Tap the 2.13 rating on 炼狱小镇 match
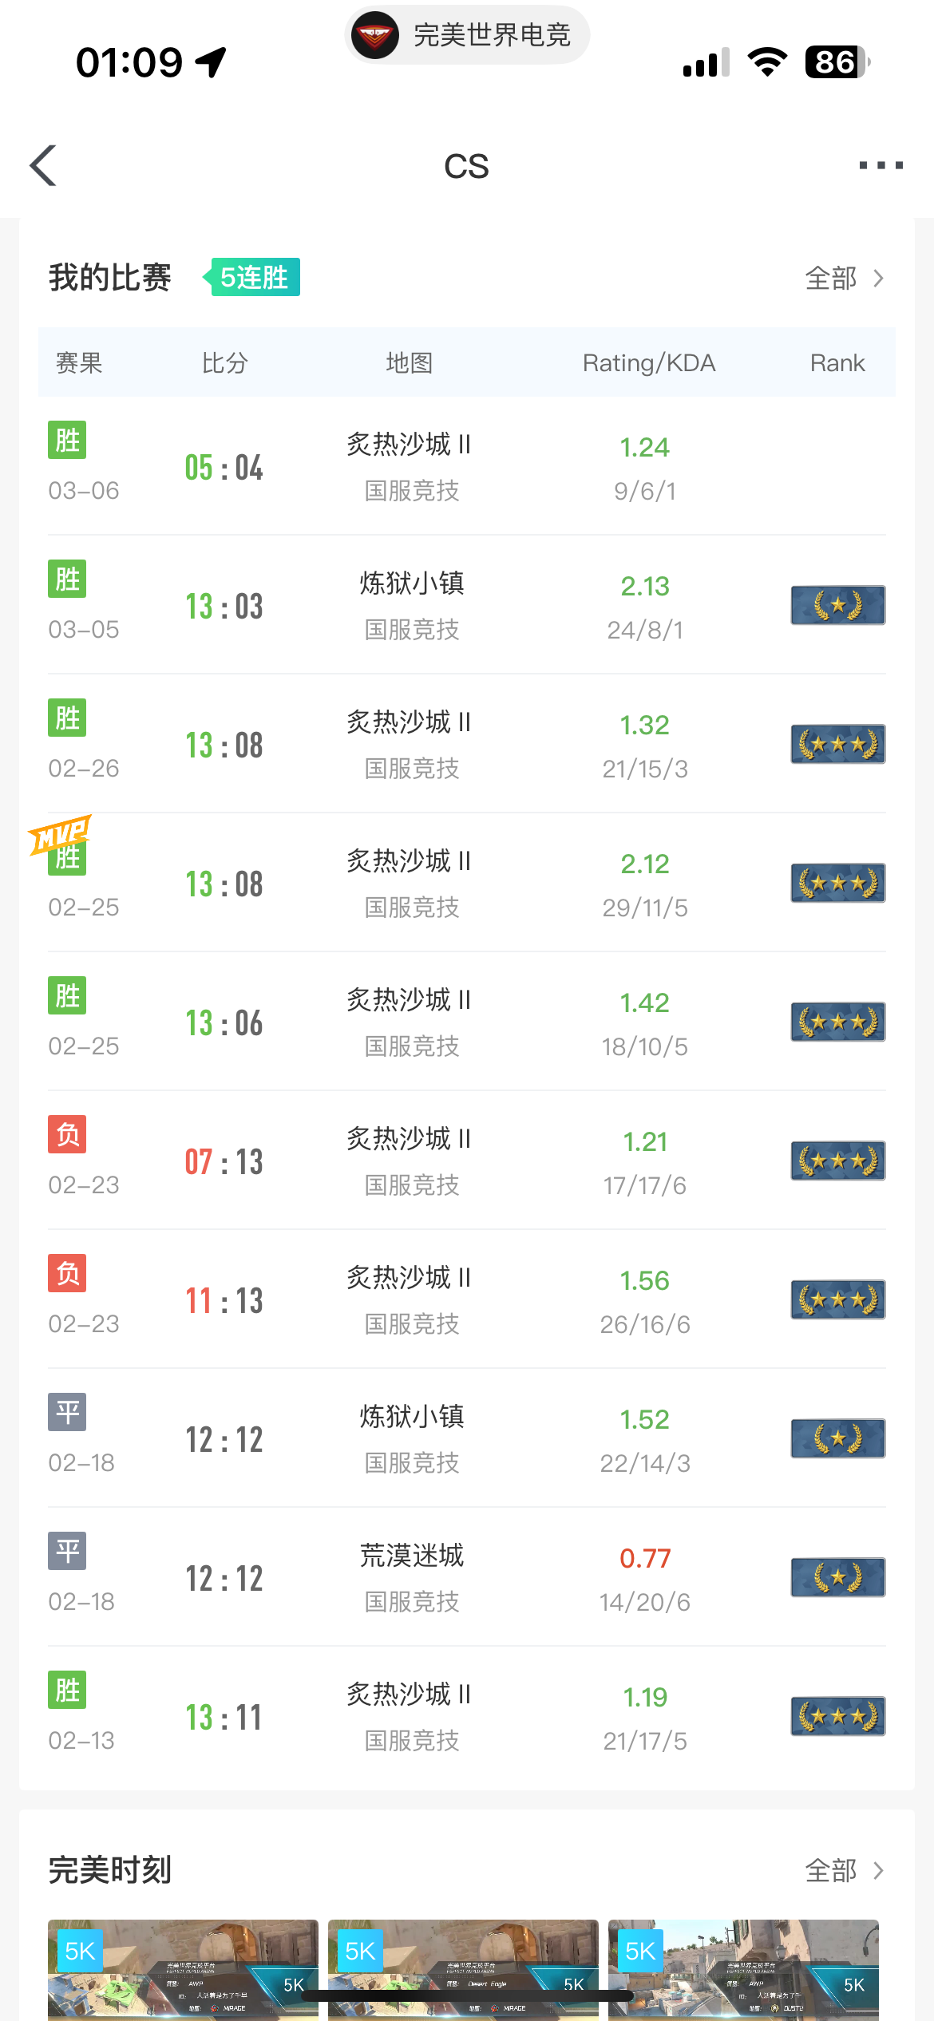The height and width of the screenshot is (2021, 934). coord(645,587)
